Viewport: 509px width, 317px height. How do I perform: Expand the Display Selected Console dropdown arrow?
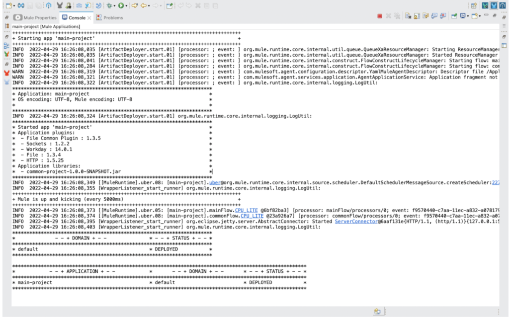[468, 16]
